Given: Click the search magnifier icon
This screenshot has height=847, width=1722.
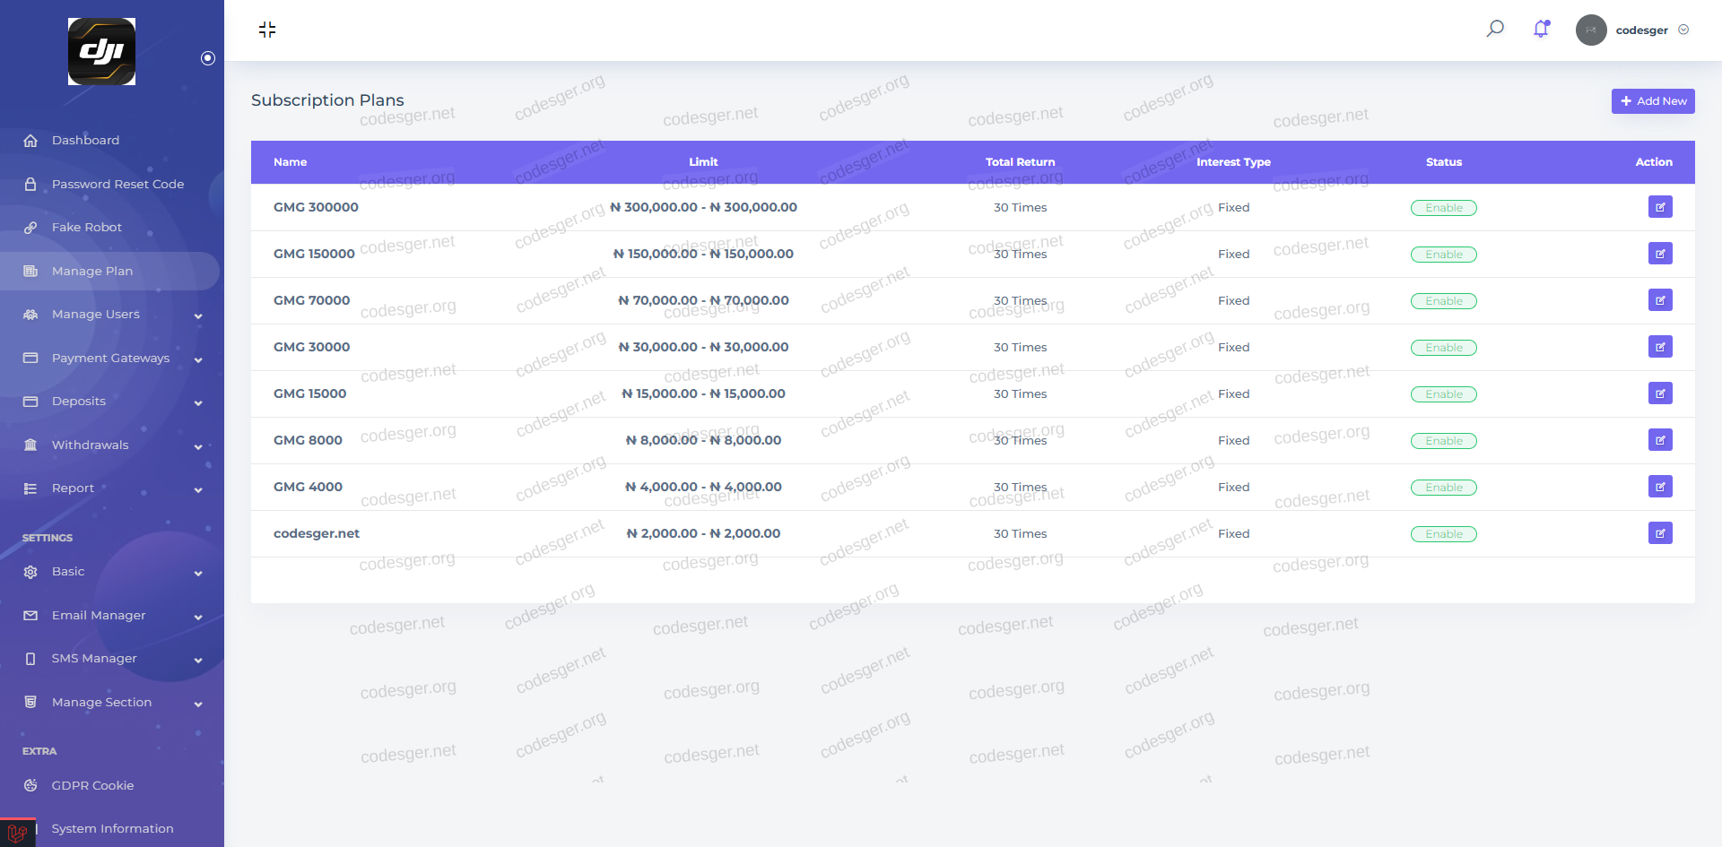Looking at the screenshot, I should point(1495,29).
